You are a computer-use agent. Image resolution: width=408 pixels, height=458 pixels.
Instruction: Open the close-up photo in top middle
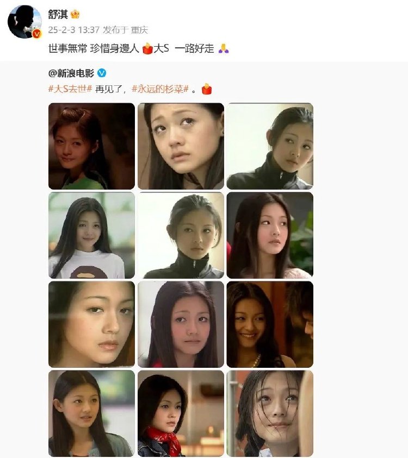tap(181, 146)
